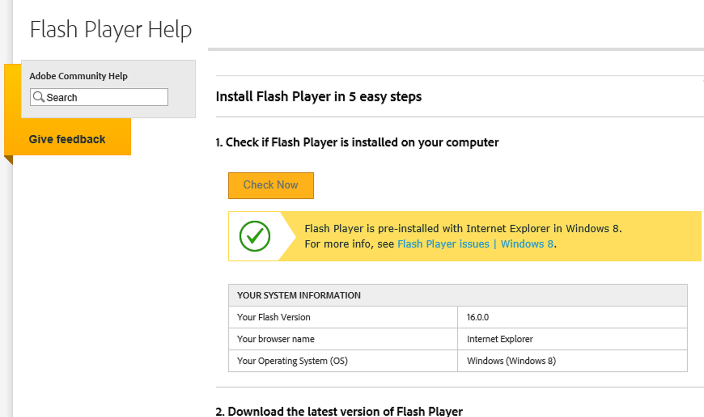Screen dimensions: 704x417
Task: Click the orange Give feedback ribbon
Action: [67, 139]
